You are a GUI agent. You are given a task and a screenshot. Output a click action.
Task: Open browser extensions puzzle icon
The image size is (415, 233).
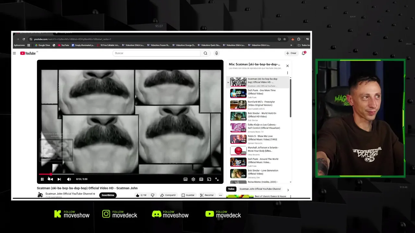click(x=299, y=39)
